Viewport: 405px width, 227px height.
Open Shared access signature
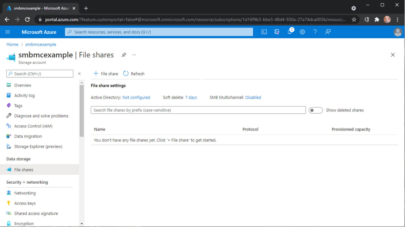[x=36, y=213]
